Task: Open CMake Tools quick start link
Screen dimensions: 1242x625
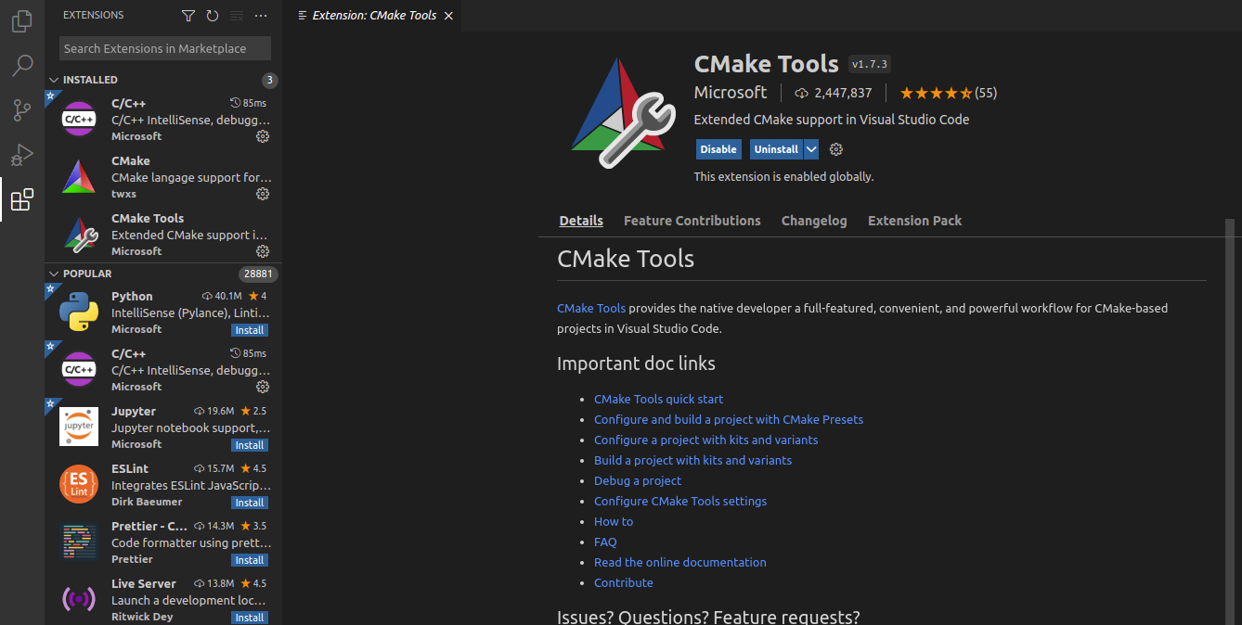Action: click(658, 399)
